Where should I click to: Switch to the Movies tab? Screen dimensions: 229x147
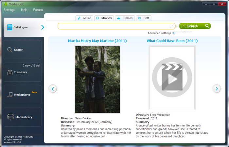click(x=104, y=18)
